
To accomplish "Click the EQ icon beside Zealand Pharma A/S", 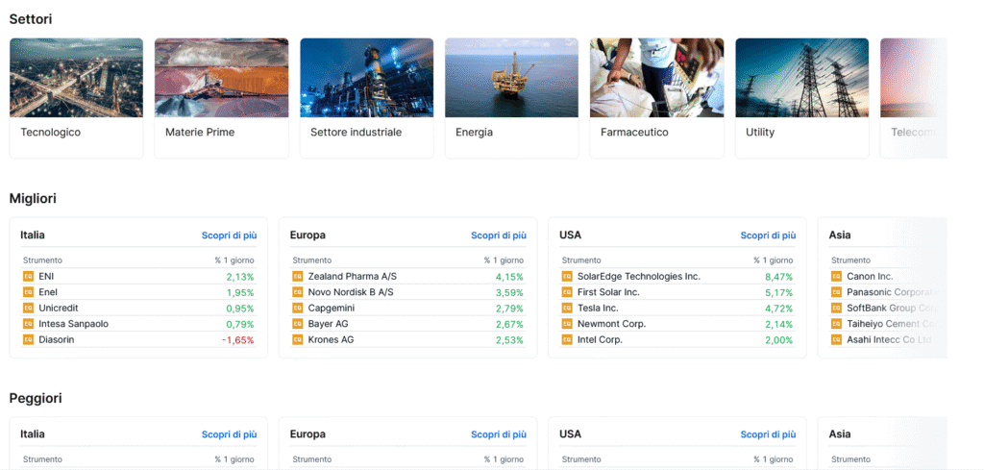I will click(298, 276).
